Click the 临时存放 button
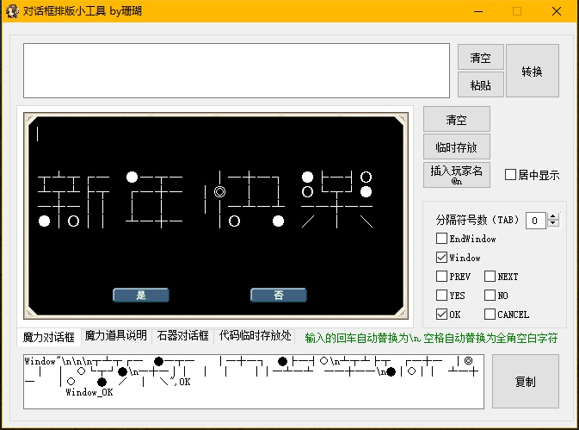Screen dimensions: 579x430 click(x=456, y=146)
